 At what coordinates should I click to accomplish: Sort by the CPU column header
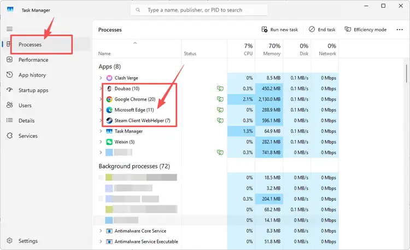pos(241,49)
